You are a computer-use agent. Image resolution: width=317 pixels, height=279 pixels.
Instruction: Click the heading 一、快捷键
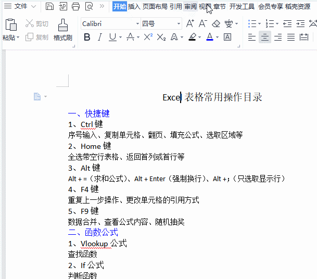(89, 113)
